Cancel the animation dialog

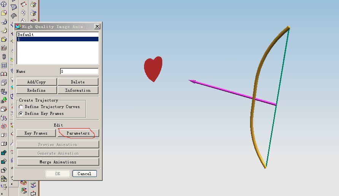pos(84,174)
